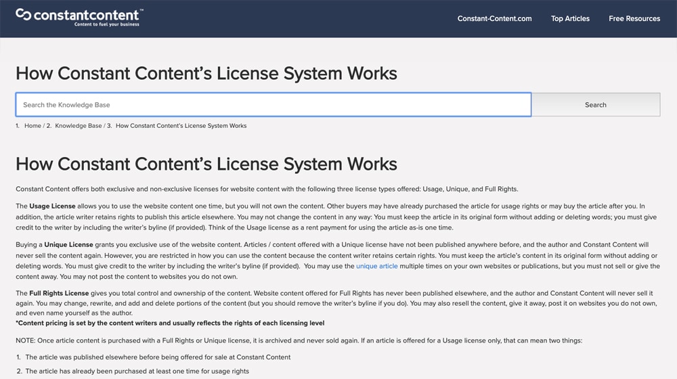The image size is (677, 379).
Task: Focus the Search the Knowledge Base field
Action: tap(274, 104)
